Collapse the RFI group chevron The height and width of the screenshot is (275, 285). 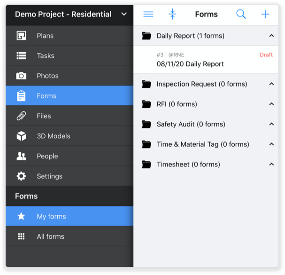pyautogui.click(x=271, y=104)
